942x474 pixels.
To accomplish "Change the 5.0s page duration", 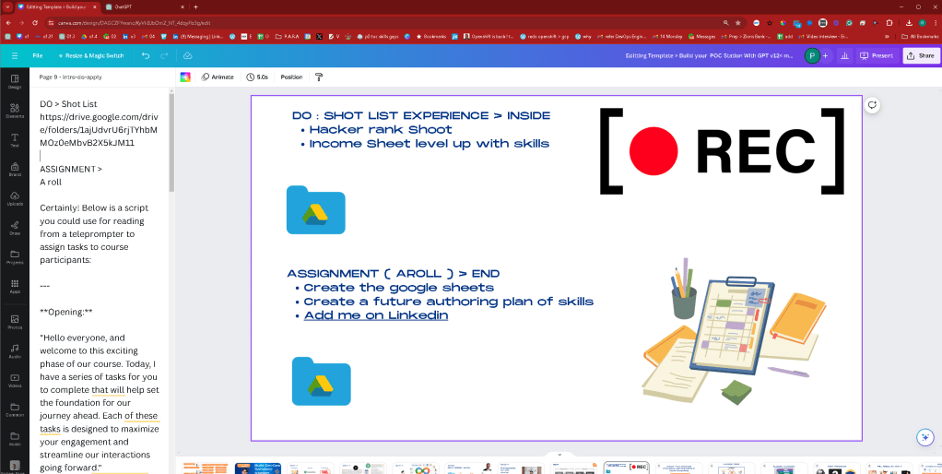I will 257,77.
